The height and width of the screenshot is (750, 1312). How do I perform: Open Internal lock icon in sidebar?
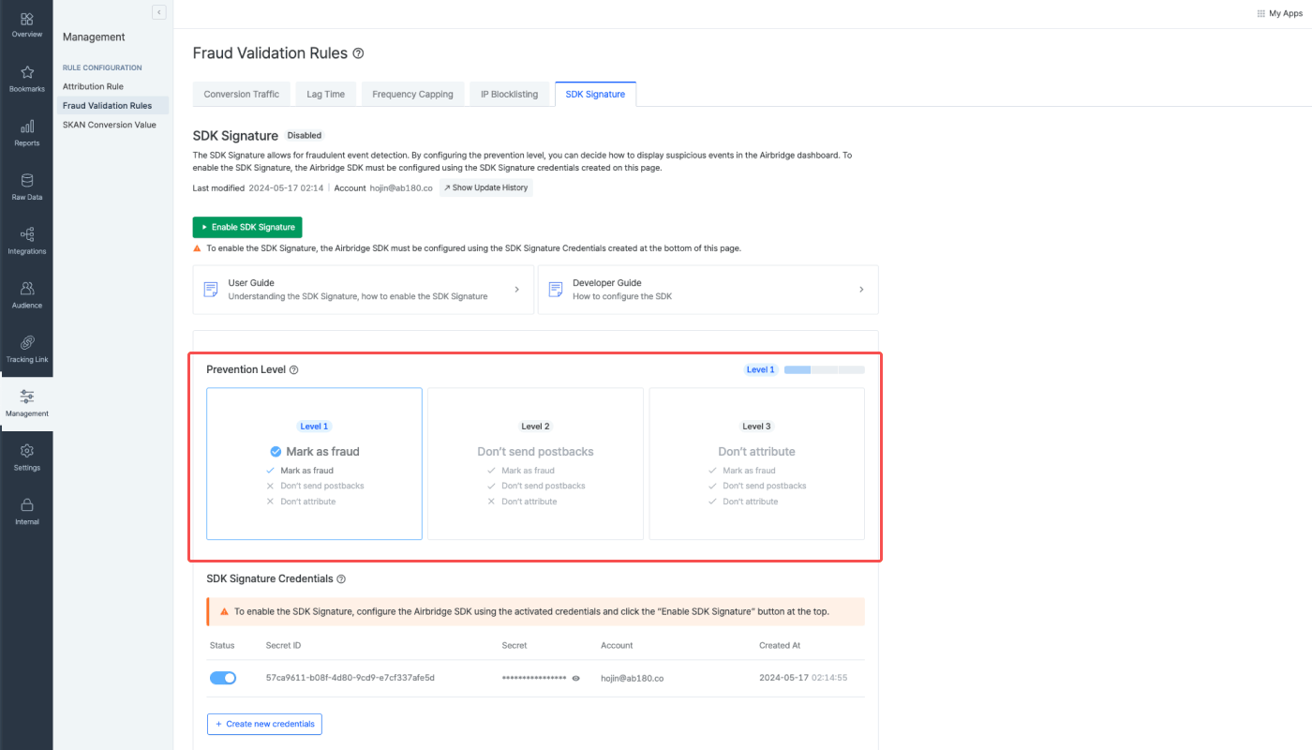[x=26, y=505]
